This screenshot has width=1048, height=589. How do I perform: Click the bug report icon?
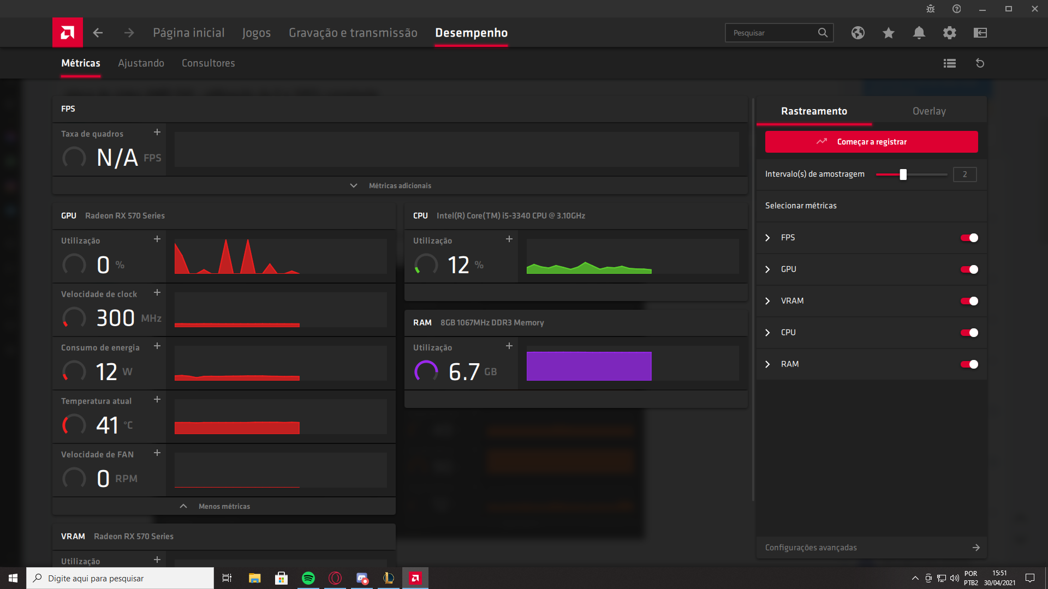point(931,9)
